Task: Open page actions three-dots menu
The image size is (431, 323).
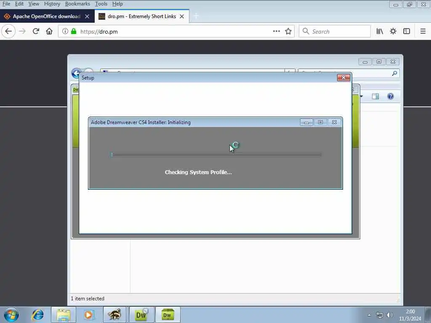Action: 276,31
